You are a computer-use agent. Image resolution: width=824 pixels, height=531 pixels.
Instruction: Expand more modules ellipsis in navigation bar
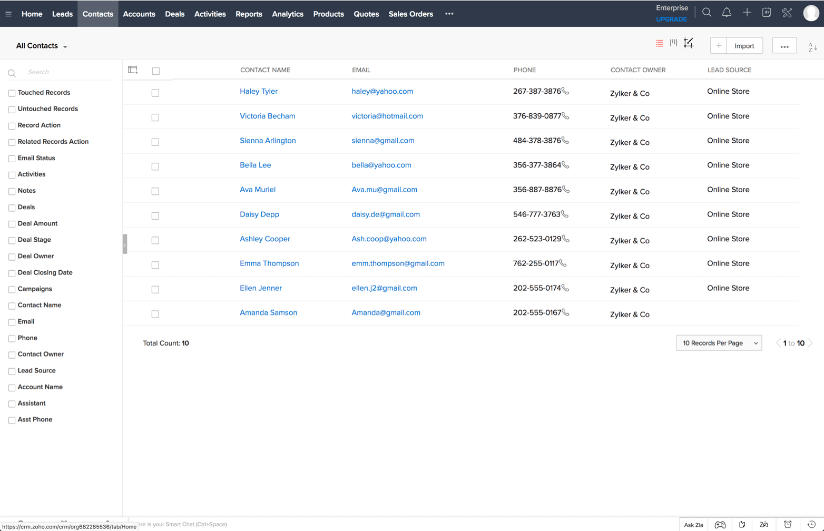tap(449, 14)
